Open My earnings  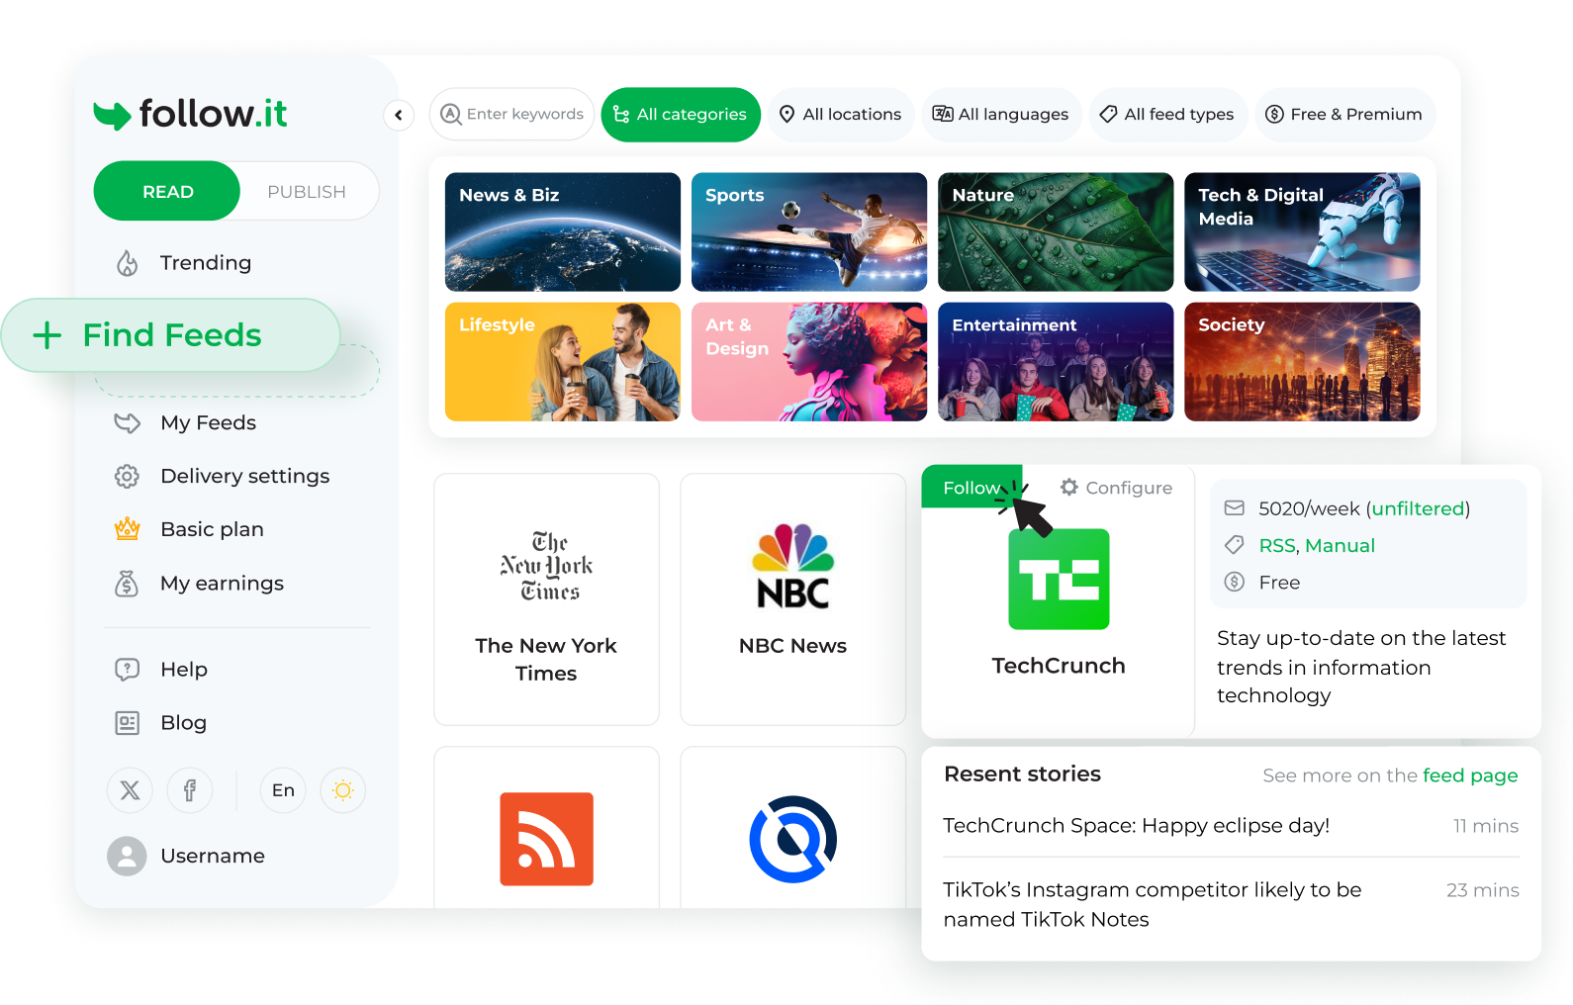click(x=222, y=584)
